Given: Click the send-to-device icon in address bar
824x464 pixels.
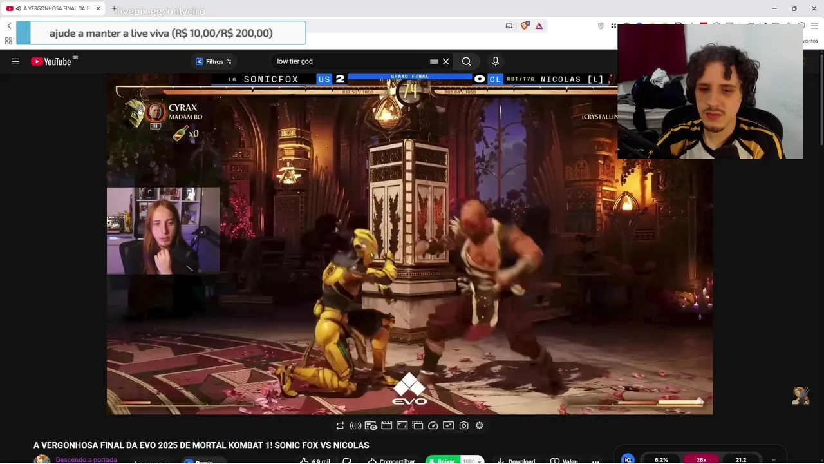Looking at the screenshot, I should click(x=509, y=26).
